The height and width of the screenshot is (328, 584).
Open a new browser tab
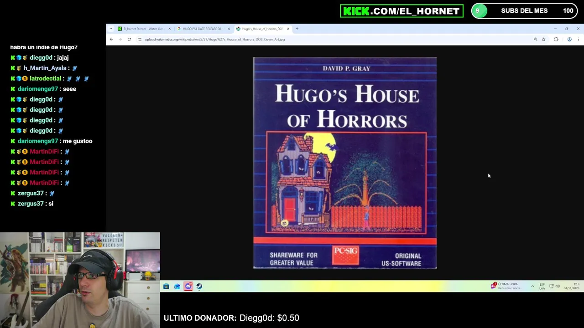pos(297,29)
